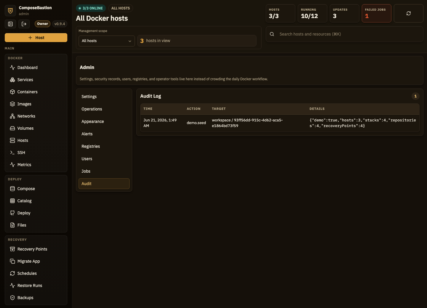
Task: Click the Audit Log count badge
Action: (x=415, y=96)
